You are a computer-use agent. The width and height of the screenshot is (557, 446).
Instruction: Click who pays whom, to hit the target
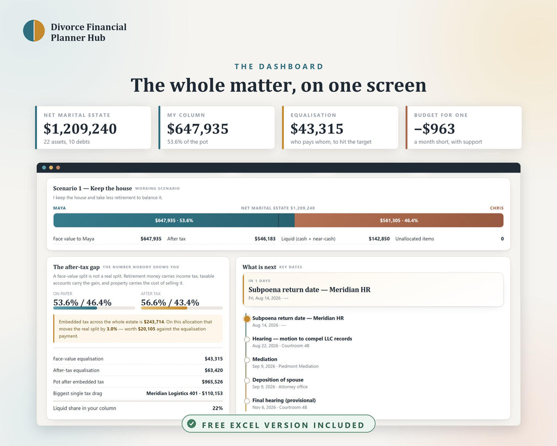point(331,142)
